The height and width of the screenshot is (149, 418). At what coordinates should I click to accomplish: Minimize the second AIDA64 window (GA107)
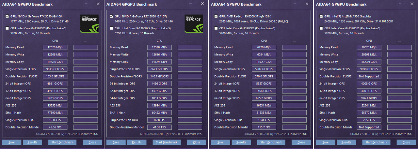pyautogui.click(x=190, y=4)
